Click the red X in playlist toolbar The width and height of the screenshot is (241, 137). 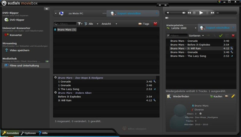[x=233, y=36]
